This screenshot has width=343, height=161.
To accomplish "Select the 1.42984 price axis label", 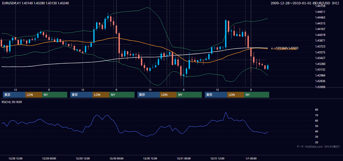I will (320, 75).
